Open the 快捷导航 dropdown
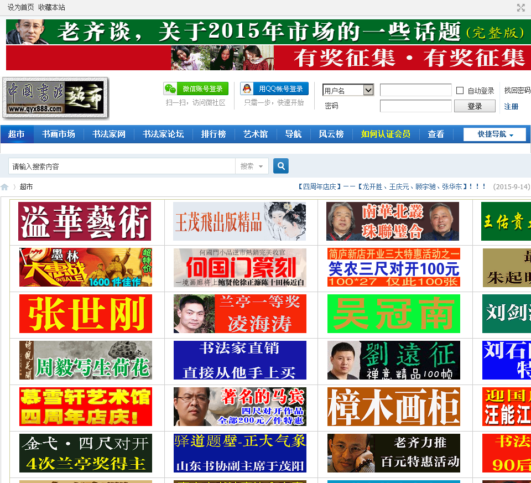531x483 pixels. pyautogui.click(x=494, y=134)
